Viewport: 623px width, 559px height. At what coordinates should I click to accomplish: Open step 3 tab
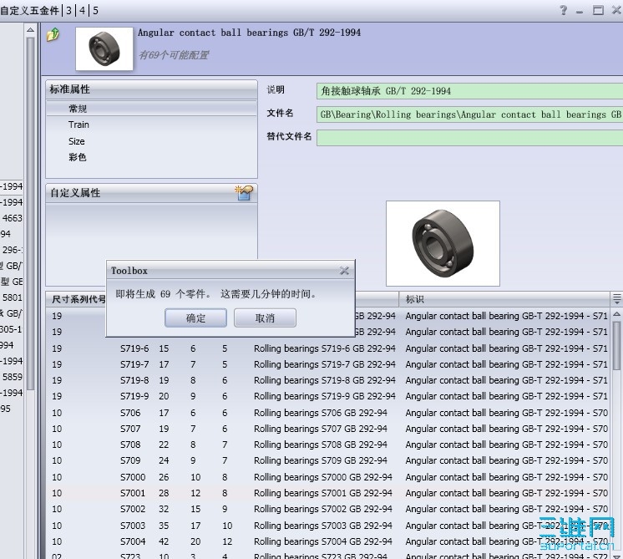click(x=68, y=10)
